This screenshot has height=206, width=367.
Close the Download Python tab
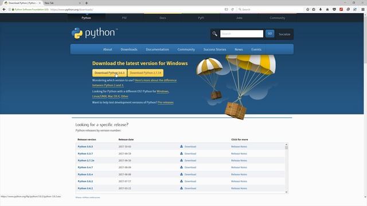click(x=40, y=3)
